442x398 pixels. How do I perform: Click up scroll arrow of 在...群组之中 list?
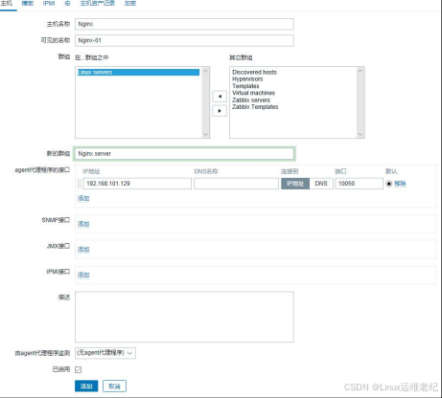pos(206,71)
